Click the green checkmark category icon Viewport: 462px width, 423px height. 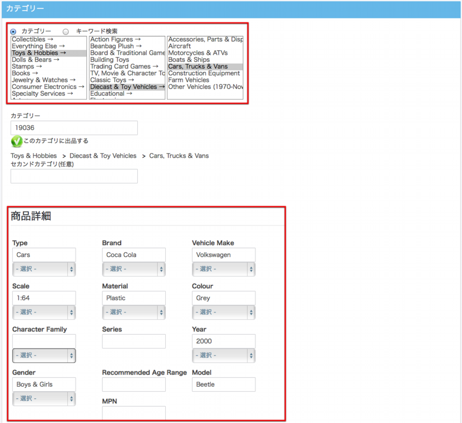click(16, 141)
